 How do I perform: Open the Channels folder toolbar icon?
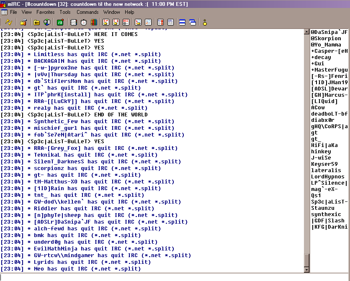(x=36, y=22)
